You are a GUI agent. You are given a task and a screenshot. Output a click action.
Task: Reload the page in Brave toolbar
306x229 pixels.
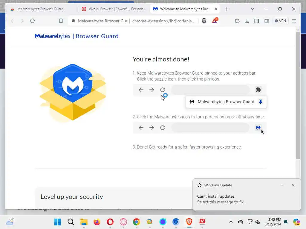(33, 21)
